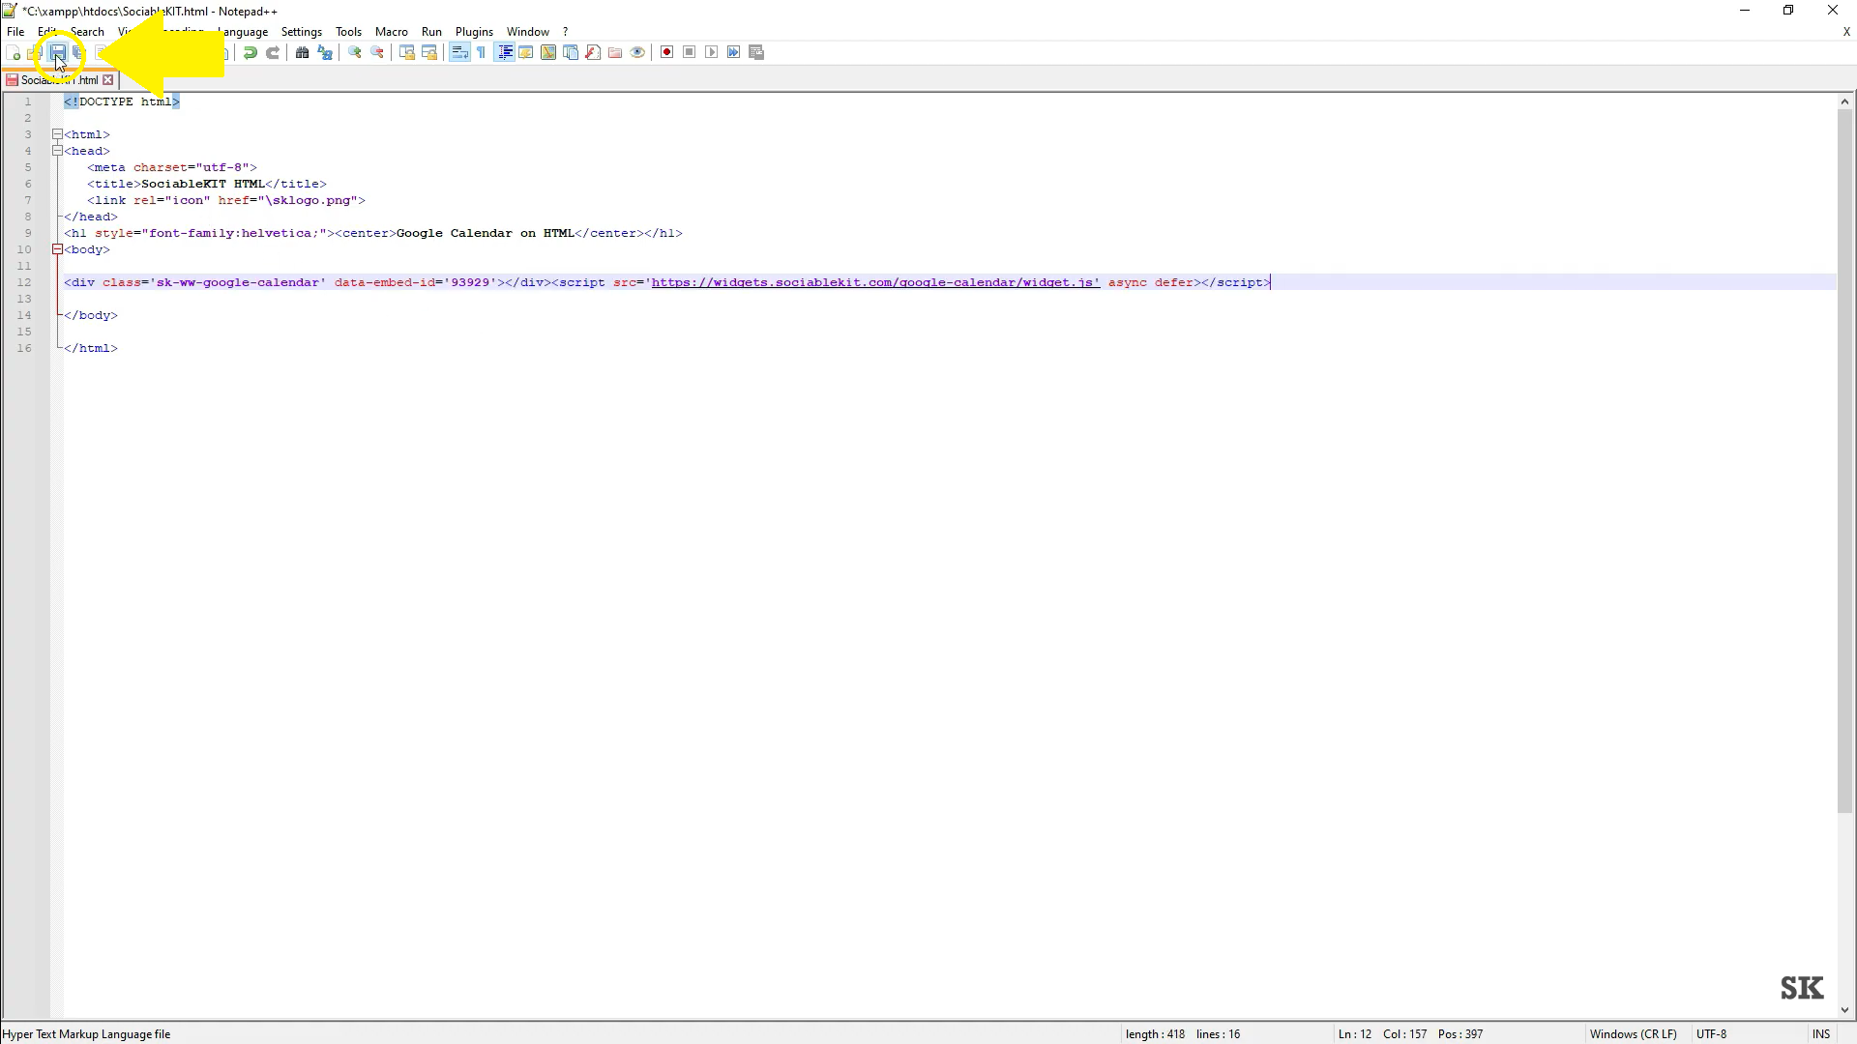
Task: Undo the last edit
Action: (x=251, y=53)
